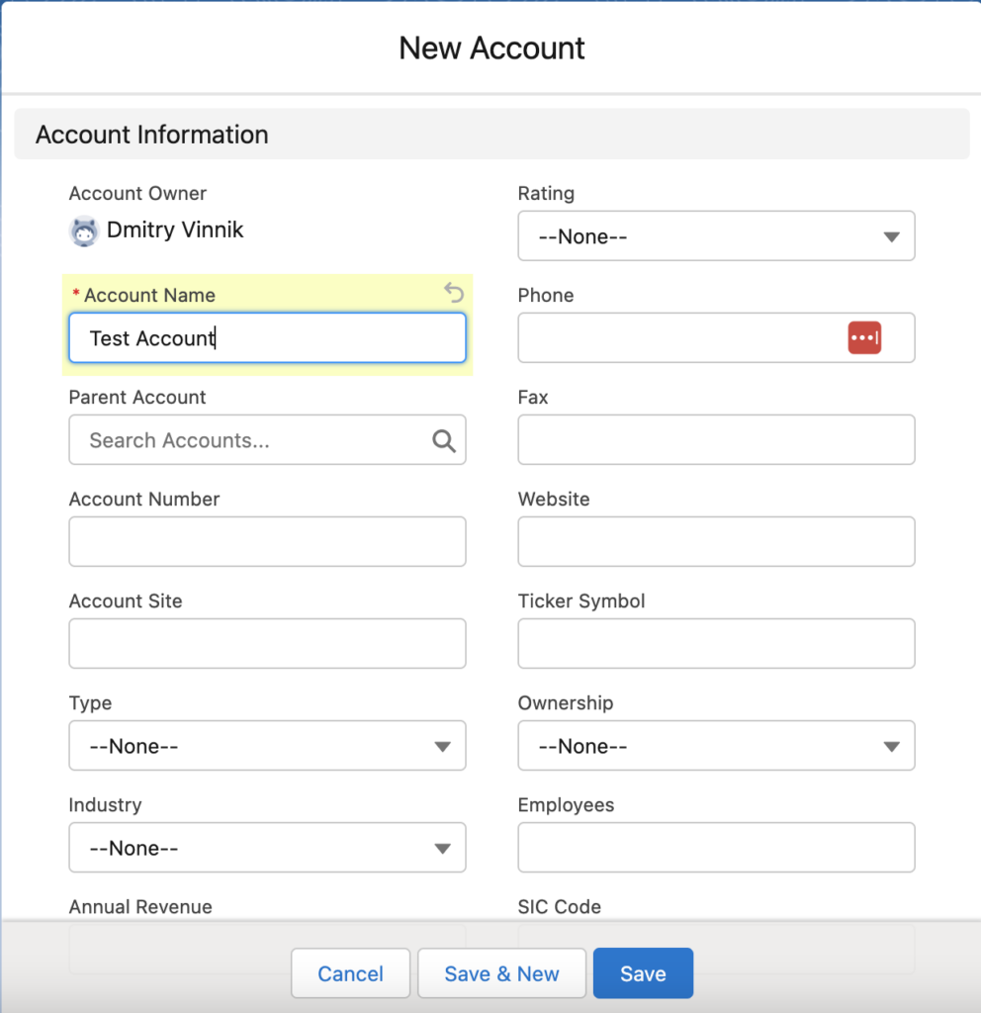Screen dimensions: 981x1013
Task: Select the Ticker Symbol input
Action: click(x=716, y=644)
